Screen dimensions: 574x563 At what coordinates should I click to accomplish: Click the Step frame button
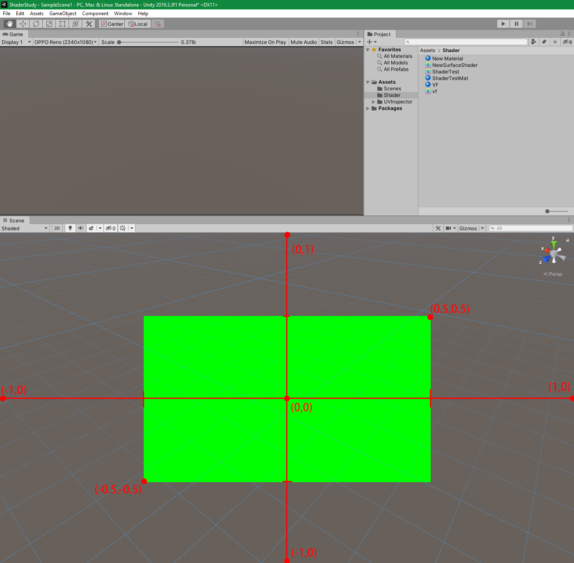coord(530,24)
